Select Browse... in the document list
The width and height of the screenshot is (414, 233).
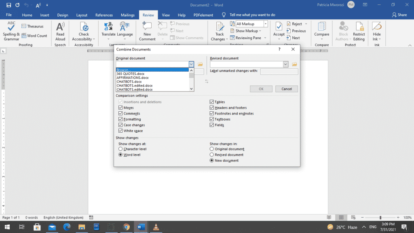pos(152,70)
